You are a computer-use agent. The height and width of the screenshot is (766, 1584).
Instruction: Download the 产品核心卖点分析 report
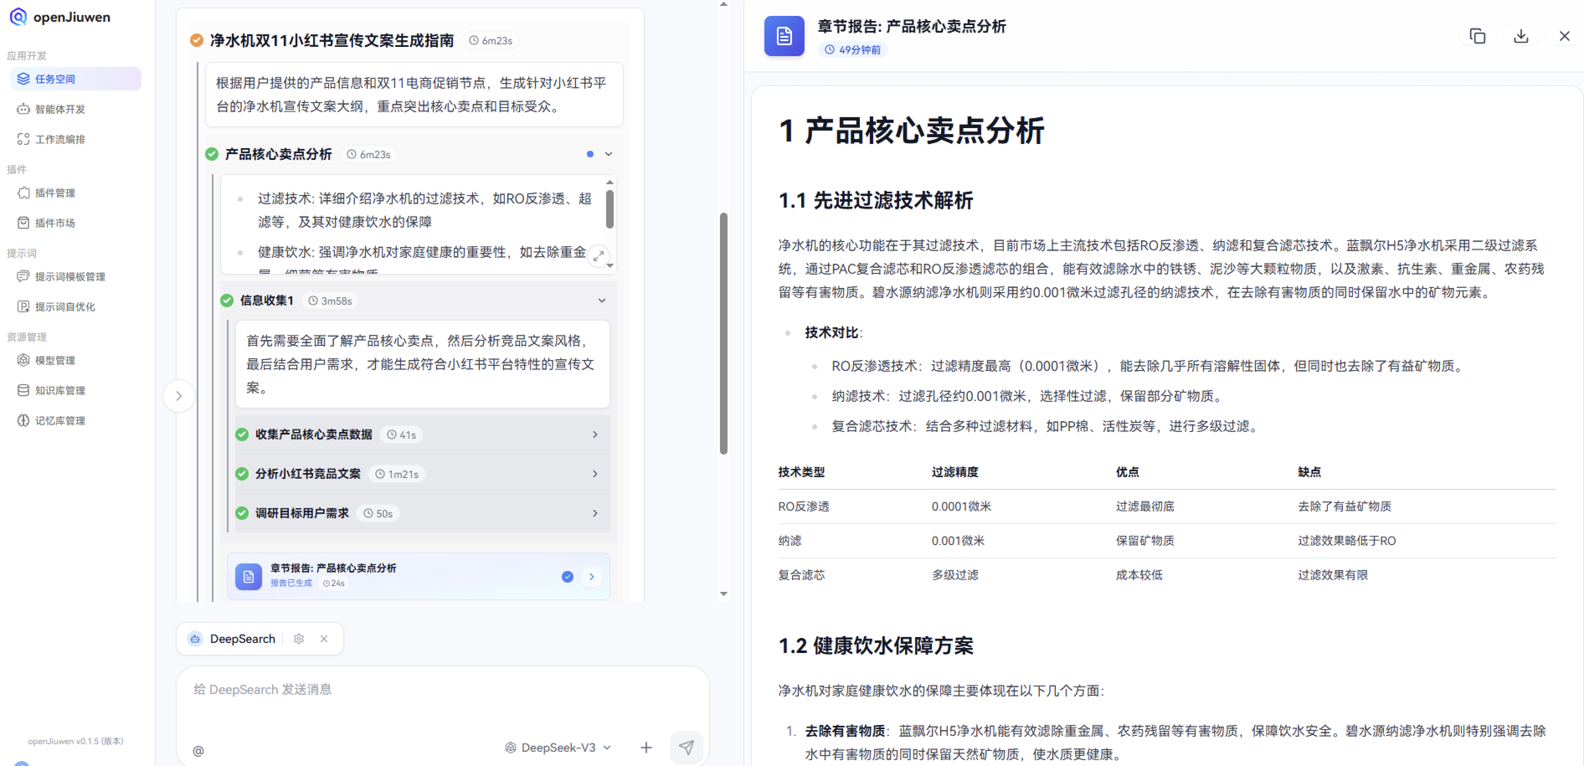[x=1521, y=36]
